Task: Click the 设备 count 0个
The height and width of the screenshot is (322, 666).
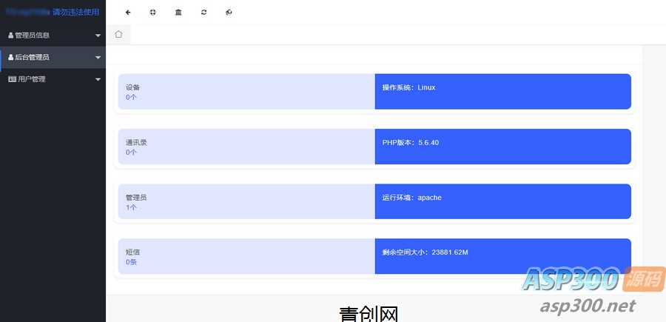Action: 131,97
